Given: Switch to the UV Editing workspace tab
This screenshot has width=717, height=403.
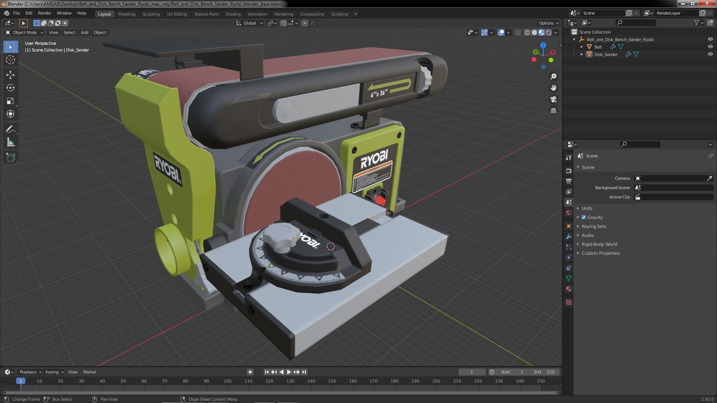Looking at the screenshot, I should pyautogui.click(x=177, y=14).
